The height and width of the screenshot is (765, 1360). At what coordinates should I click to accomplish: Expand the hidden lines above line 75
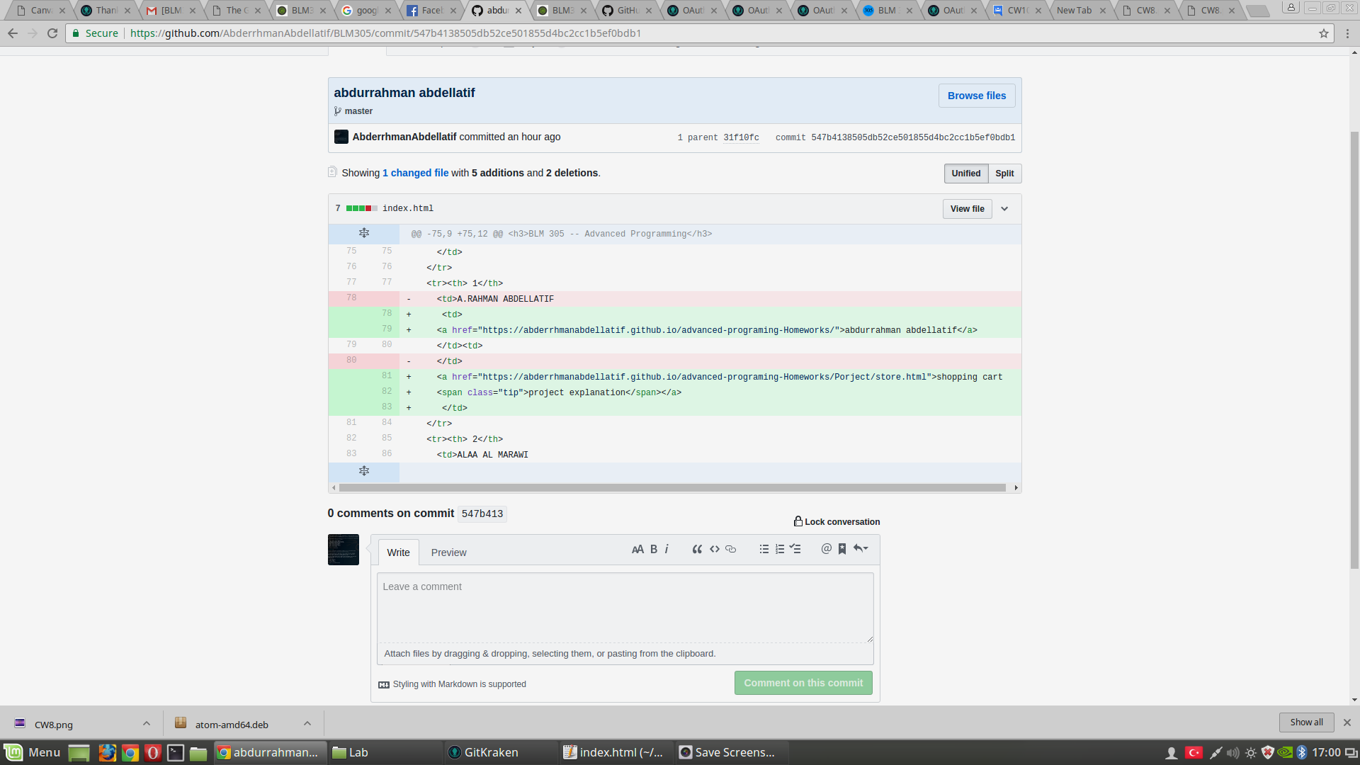click(363, 234)
